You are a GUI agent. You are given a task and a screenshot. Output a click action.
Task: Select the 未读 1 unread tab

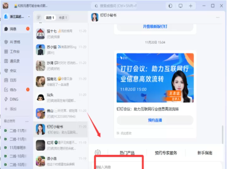point(63,18)
